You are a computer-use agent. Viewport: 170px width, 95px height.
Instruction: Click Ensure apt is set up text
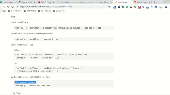tap(32, 34)
